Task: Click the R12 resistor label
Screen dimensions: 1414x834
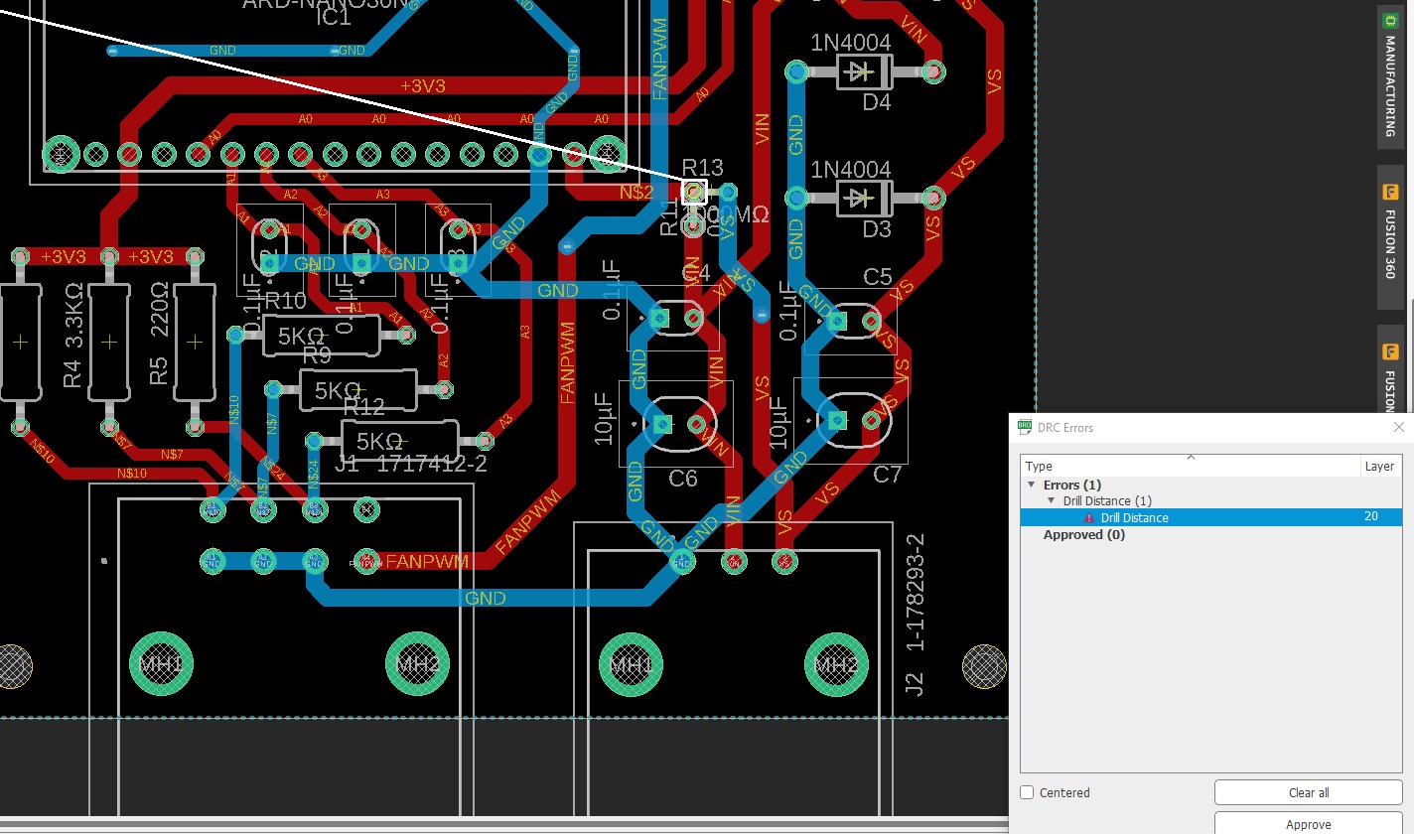Action: [x=363, y=406]
